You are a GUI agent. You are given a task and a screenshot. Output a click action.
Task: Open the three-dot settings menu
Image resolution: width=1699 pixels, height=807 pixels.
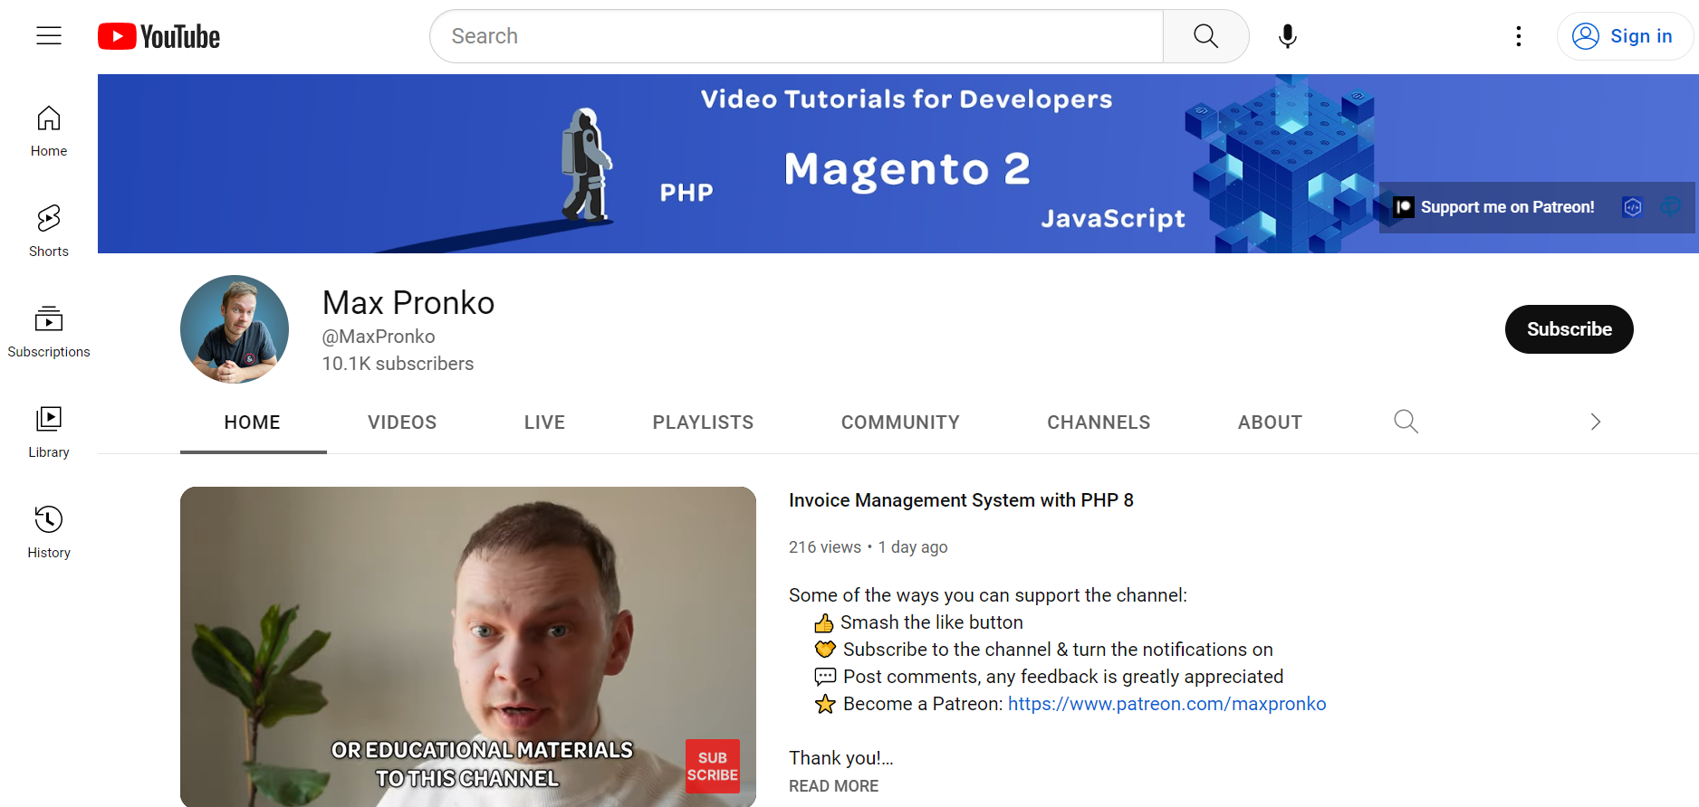click(x=1519, y=36)
